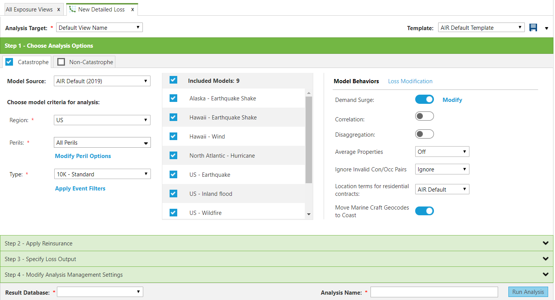Uncheck Alaska - Earthquake Shake model
This screenshot has width=555, height=300.
[173, 98]
